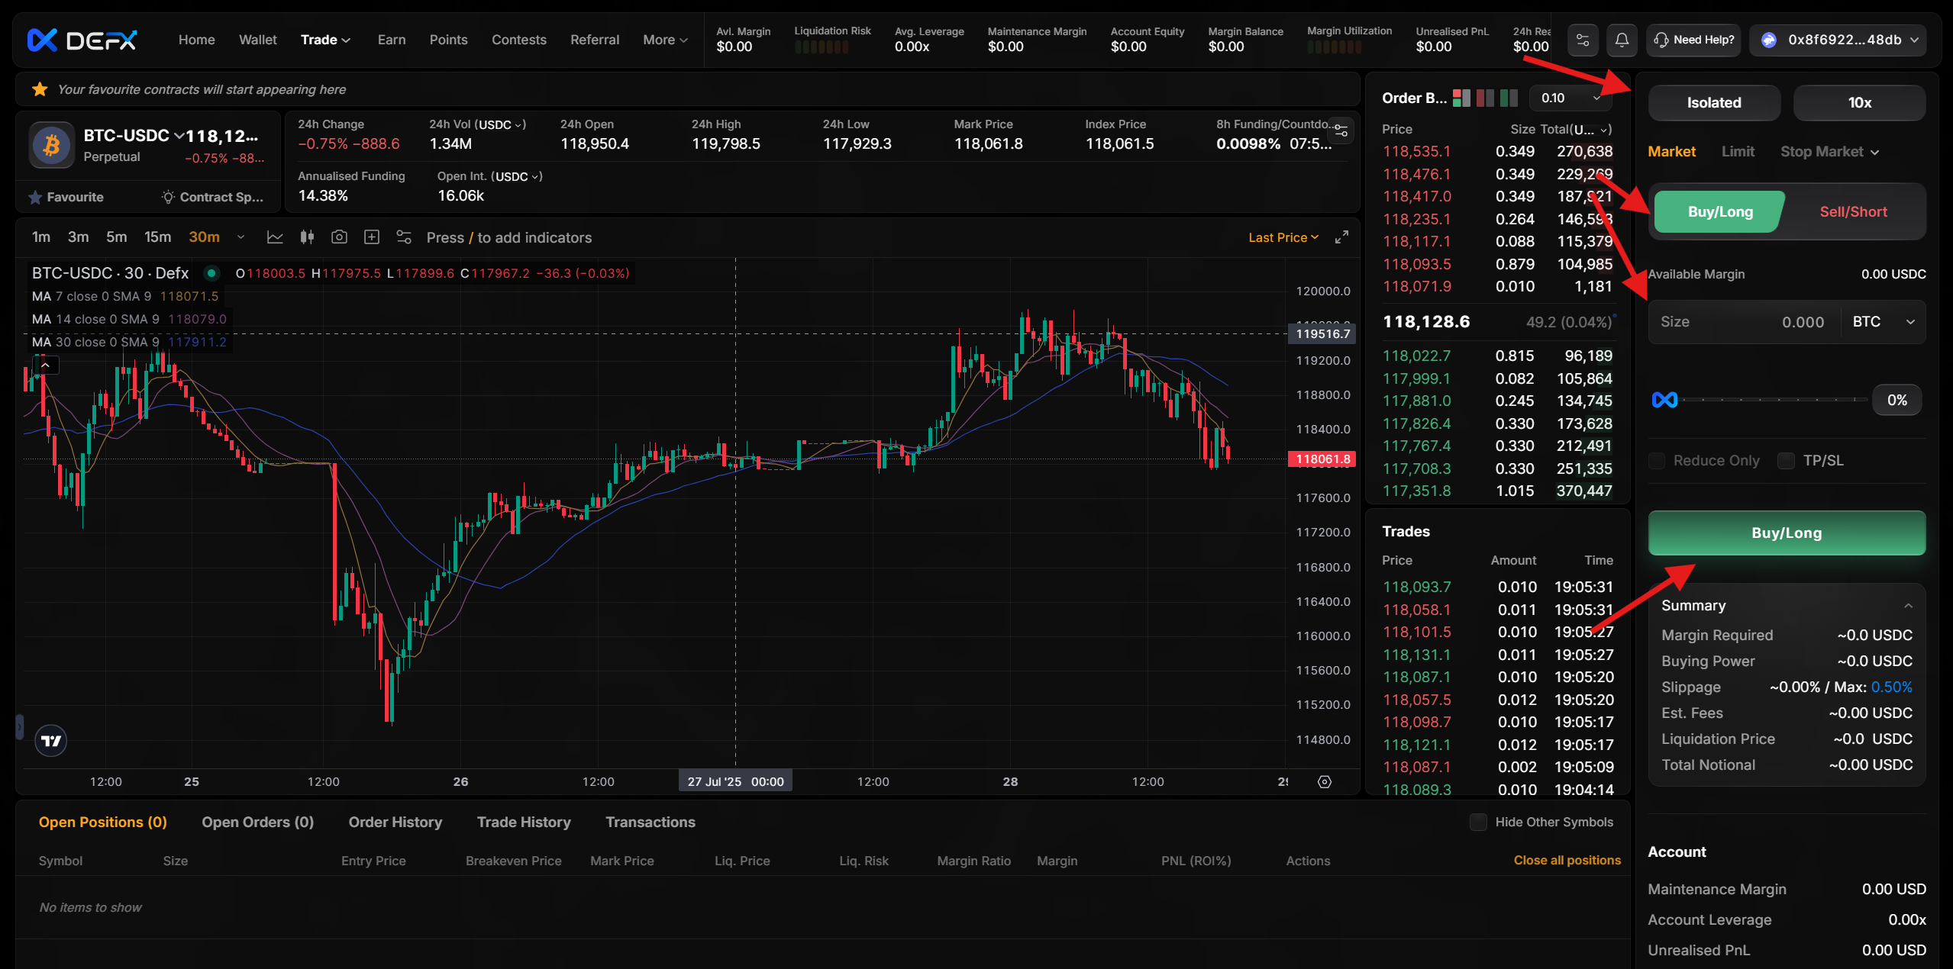Open Stop Market order type dropdown
1953x969 pixels.
coord(1829,151)
